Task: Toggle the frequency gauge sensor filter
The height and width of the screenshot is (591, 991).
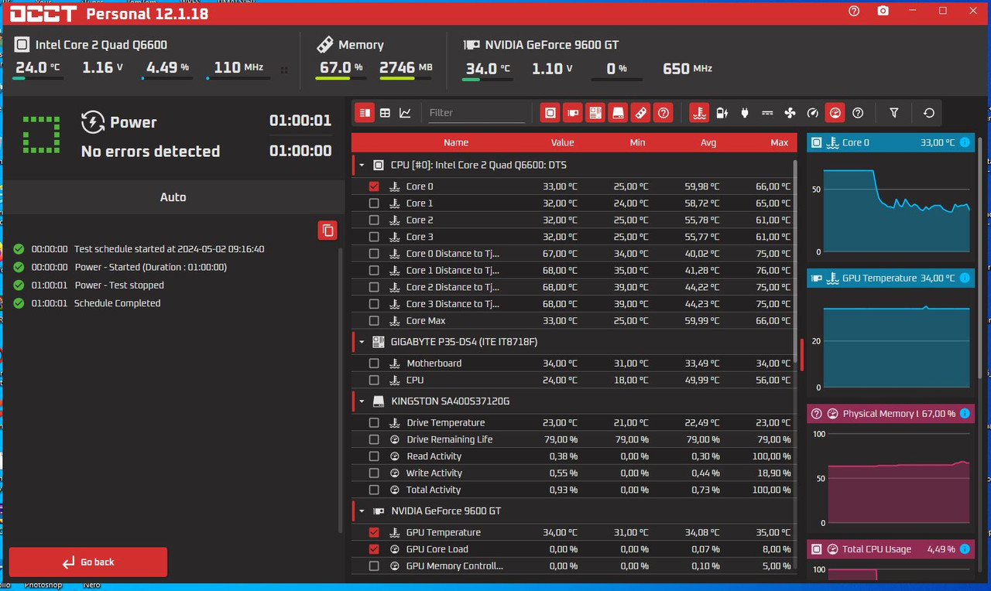Action: (x=812, y=113)
